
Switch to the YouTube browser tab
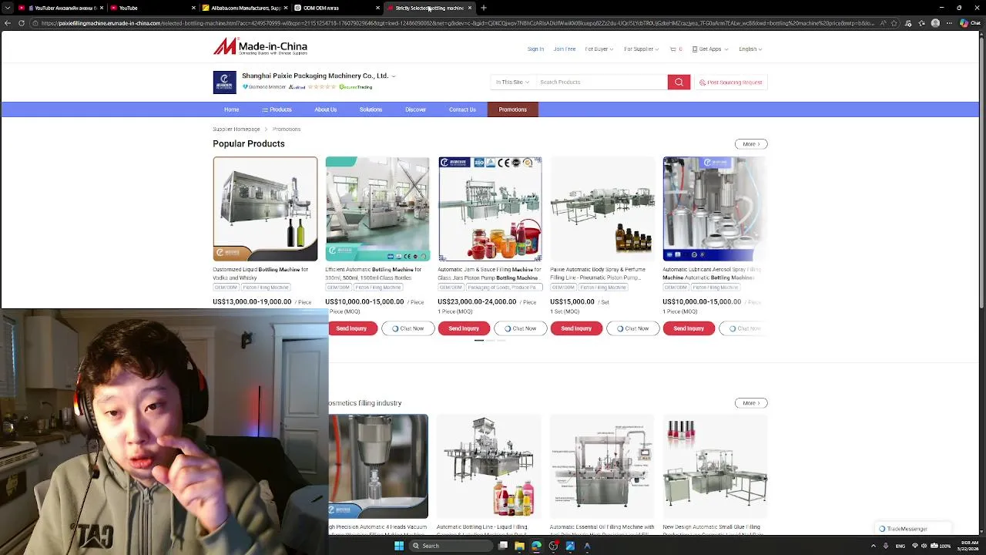[x=152, y=8]
